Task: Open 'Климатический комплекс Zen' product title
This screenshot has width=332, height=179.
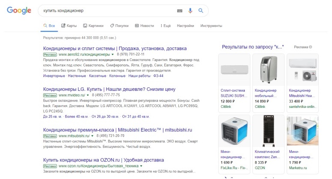Action: pos(267,154)
